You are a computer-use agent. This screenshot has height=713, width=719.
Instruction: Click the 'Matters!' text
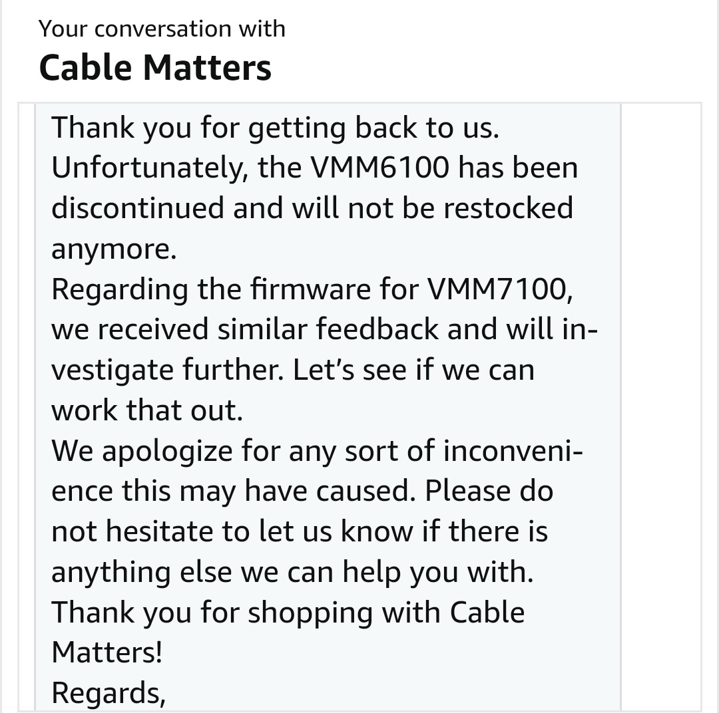pyautogui.click(x=107, y=652)
